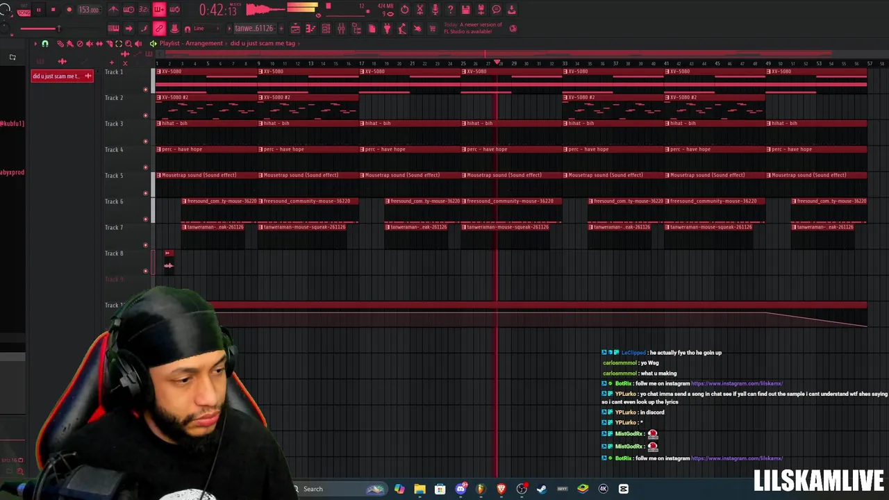Click the FL Studio update notice
Screen dimensions: 889x500
tap(473, 28)
